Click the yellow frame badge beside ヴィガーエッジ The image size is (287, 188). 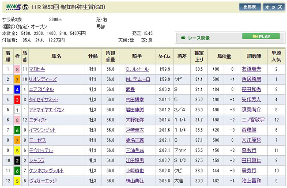point(17,180)
